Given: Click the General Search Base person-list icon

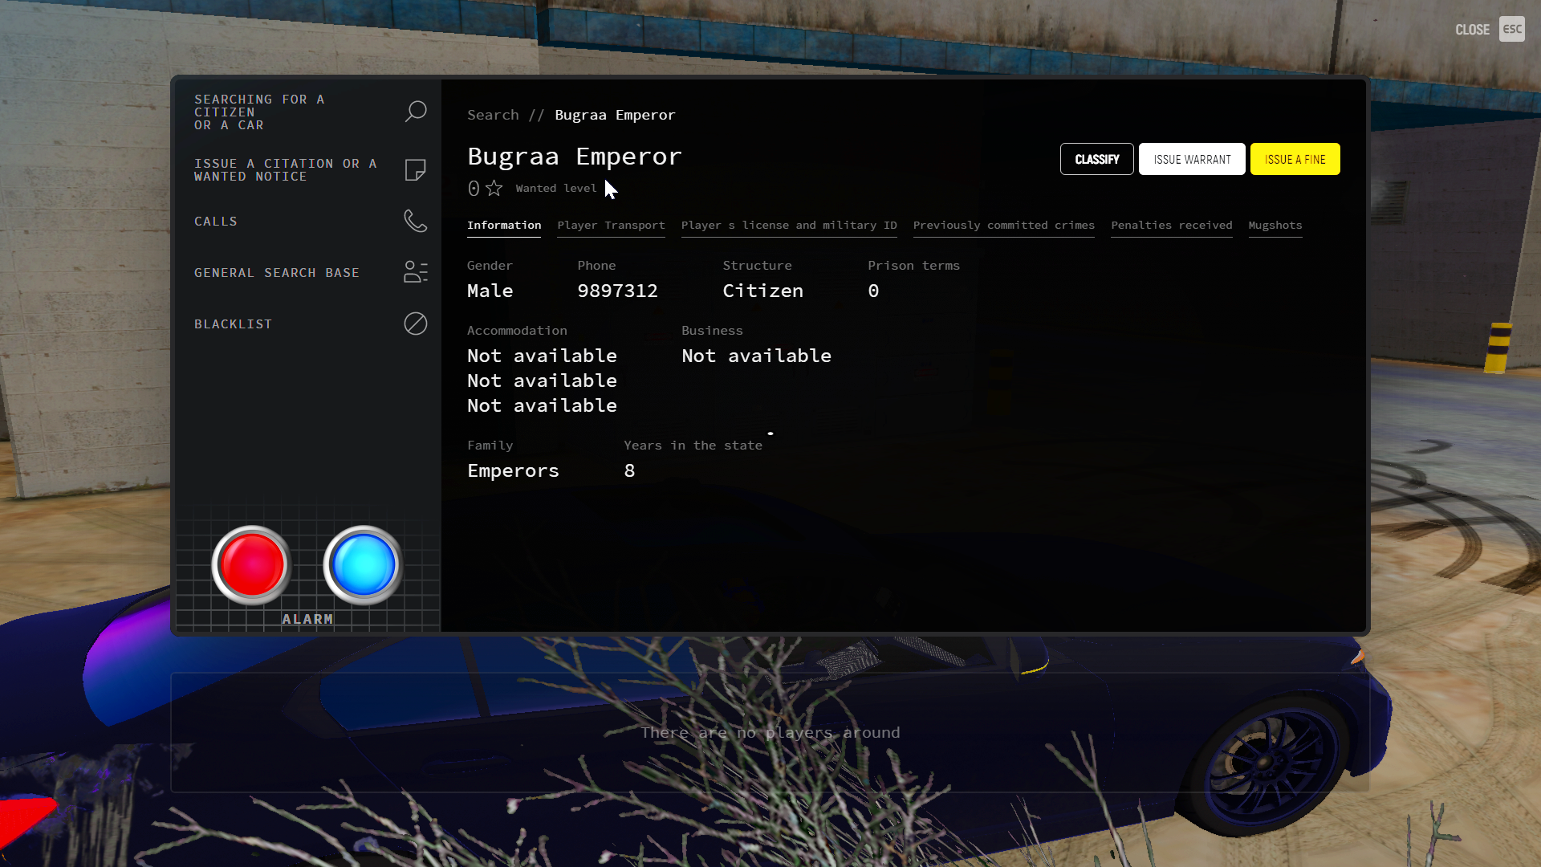Looking at the screenshot, I should pos(415,272).
